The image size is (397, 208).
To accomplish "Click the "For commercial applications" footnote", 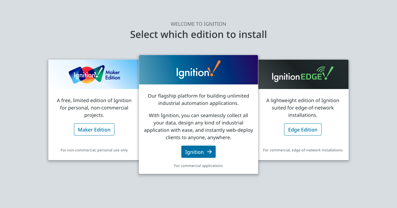I will click(x=198, y=166).
